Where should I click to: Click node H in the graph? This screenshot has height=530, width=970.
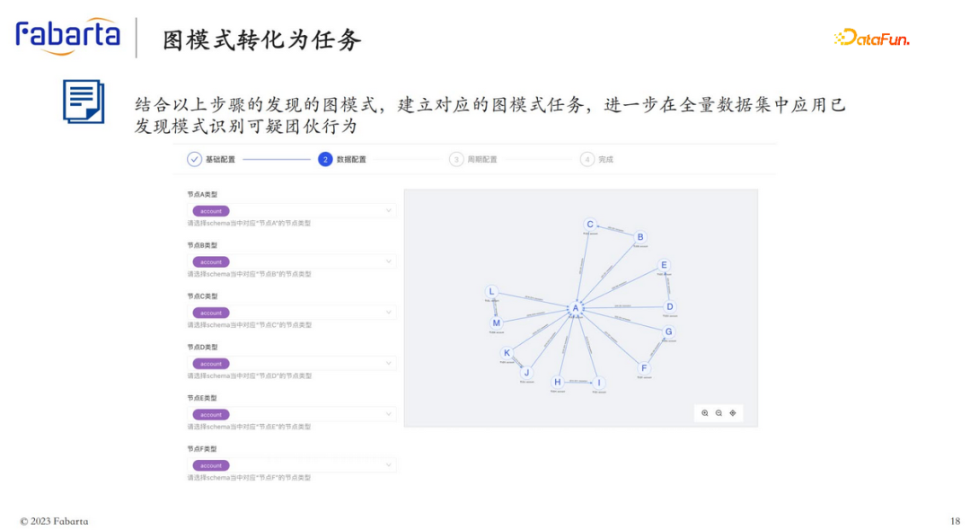coord(557,382)
